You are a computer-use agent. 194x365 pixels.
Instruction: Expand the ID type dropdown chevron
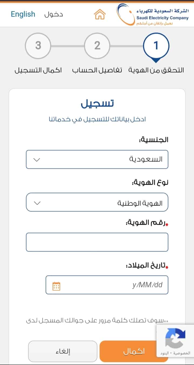(36, 203)
